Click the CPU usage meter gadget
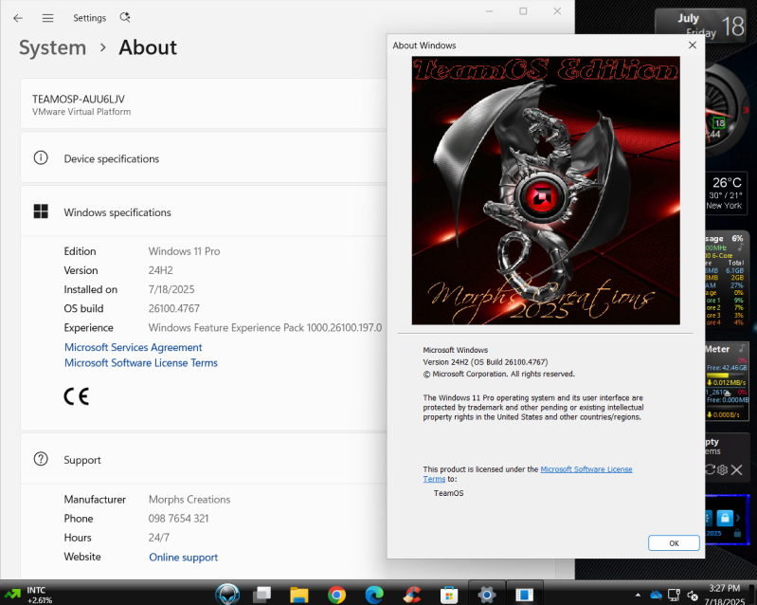757x605 pixels. pyautogui.click(x=727, y=281)
